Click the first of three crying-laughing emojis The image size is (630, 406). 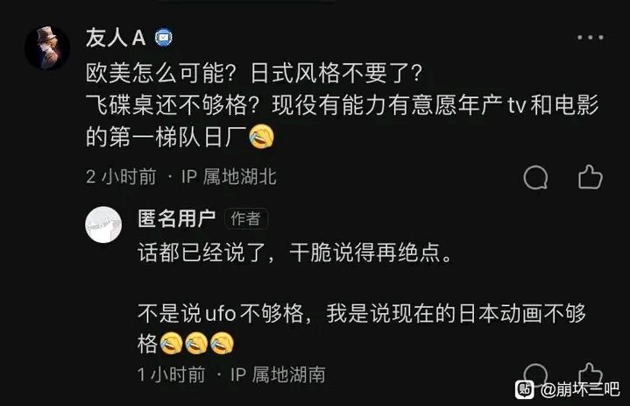pos(172,343)
